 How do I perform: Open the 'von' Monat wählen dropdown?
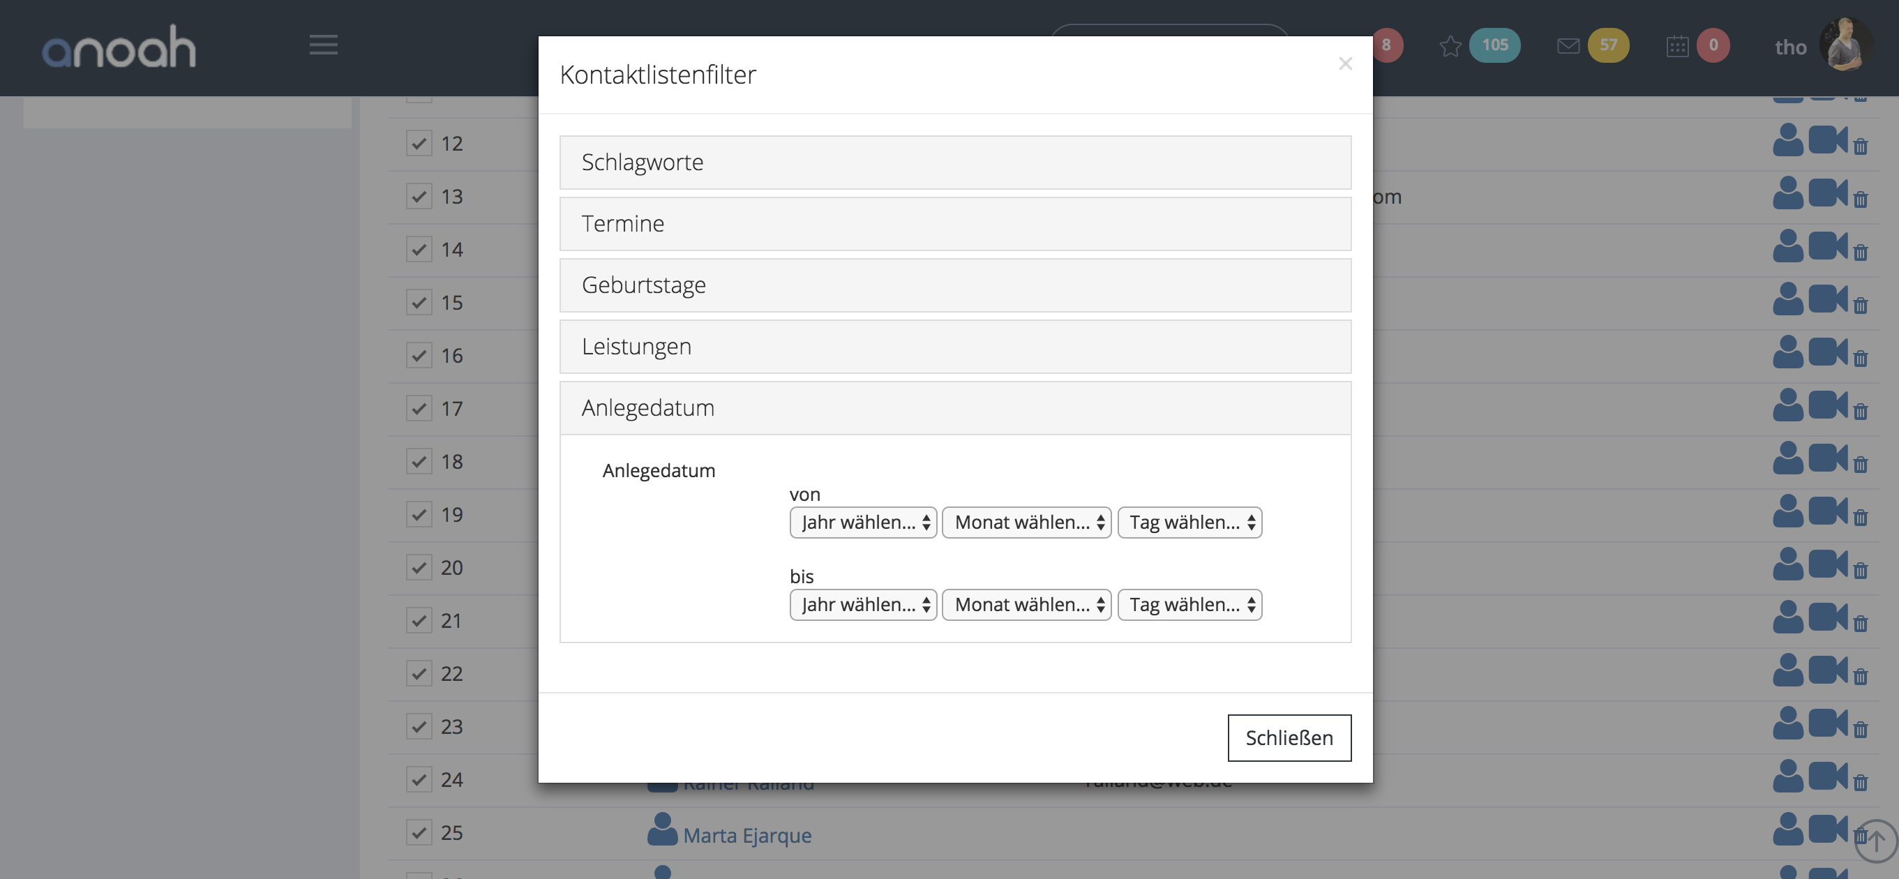tap(1026, 522)
